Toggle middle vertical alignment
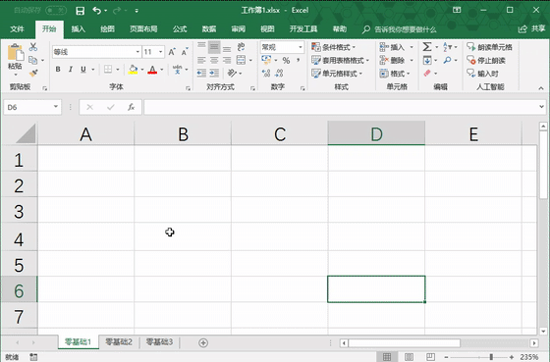Viewport: 550px width, 362px height. pos(214,47)
